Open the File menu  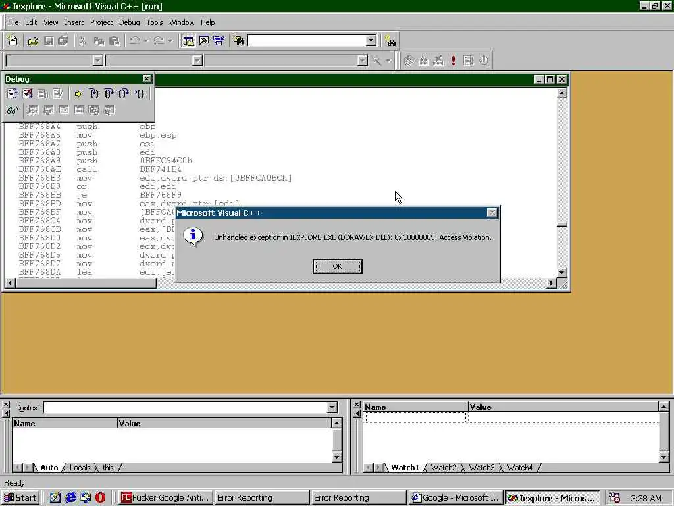click(13, 22)
